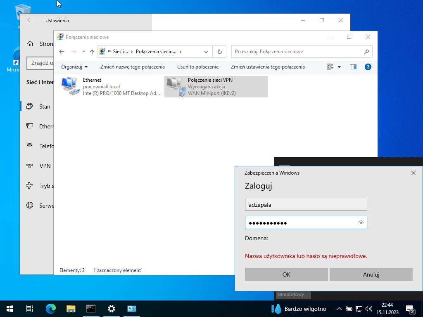Refresh the Połączenia sieciowe folder
Image resolution: width=423 pixels, height=317 pixels.
(x=220, y=52)
